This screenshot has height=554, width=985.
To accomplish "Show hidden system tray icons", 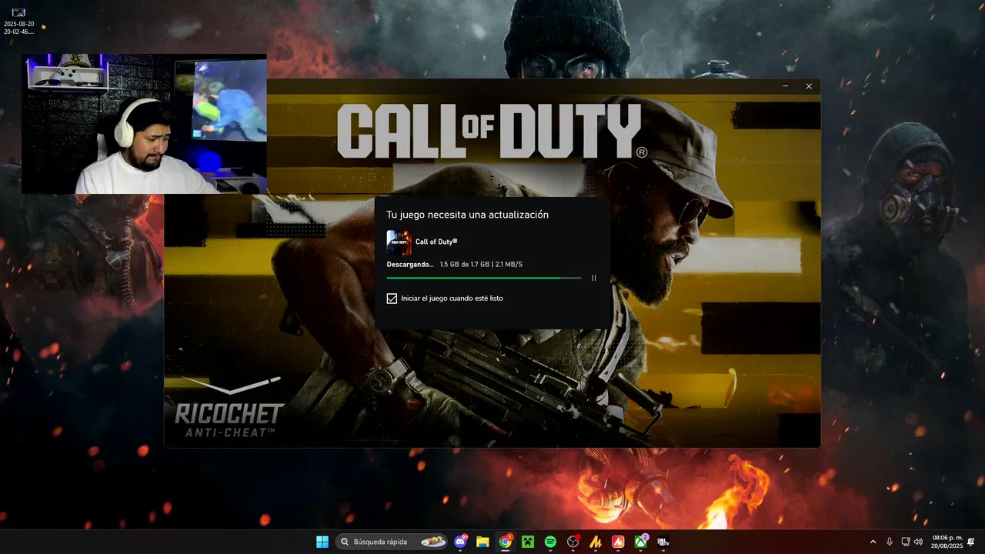I will pyautogui.click(x=873, y=542).
